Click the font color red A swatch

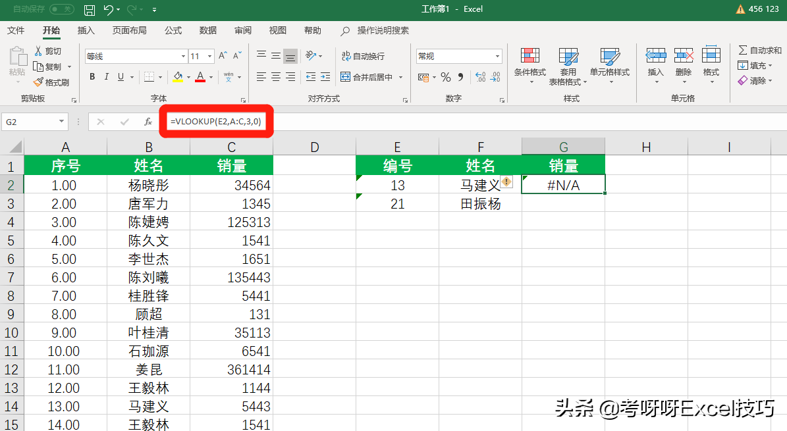point(200,77)
